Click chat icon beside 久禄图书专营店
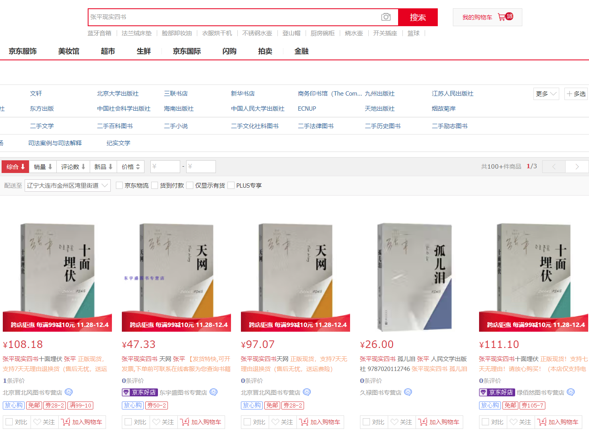 [x=408, y=392]
